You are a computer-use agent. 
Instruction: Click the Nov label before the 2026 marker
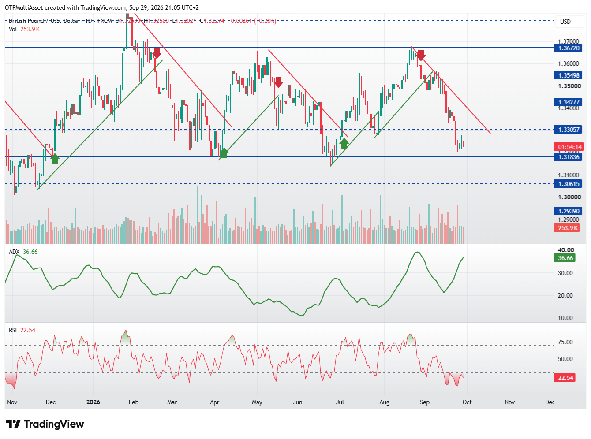tap(12, 402)
